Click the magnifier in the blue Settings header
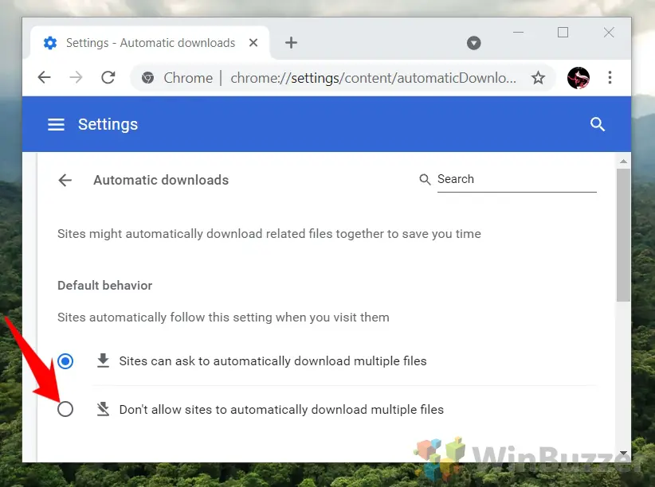 pos(598,125)
